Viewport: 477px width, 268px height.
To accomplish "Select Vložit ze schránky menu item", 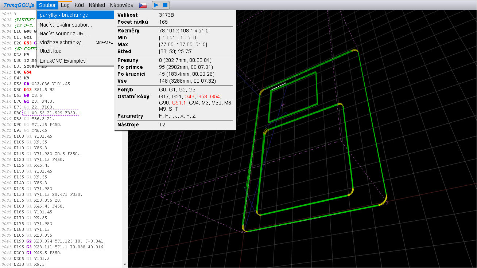I will 62,42.
